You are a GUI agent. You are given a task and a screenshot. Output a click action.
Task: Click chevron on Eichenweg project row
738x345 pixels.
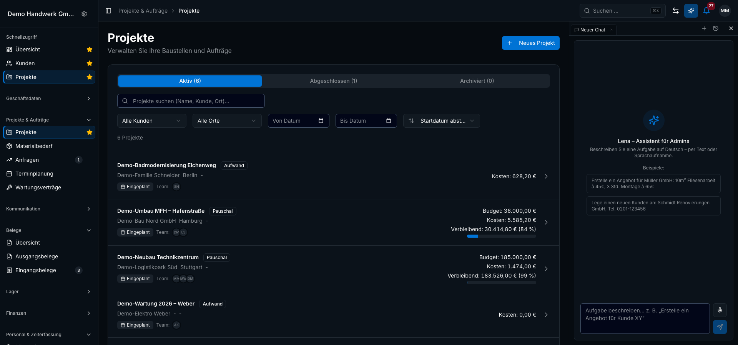click(x=546, y=176)
